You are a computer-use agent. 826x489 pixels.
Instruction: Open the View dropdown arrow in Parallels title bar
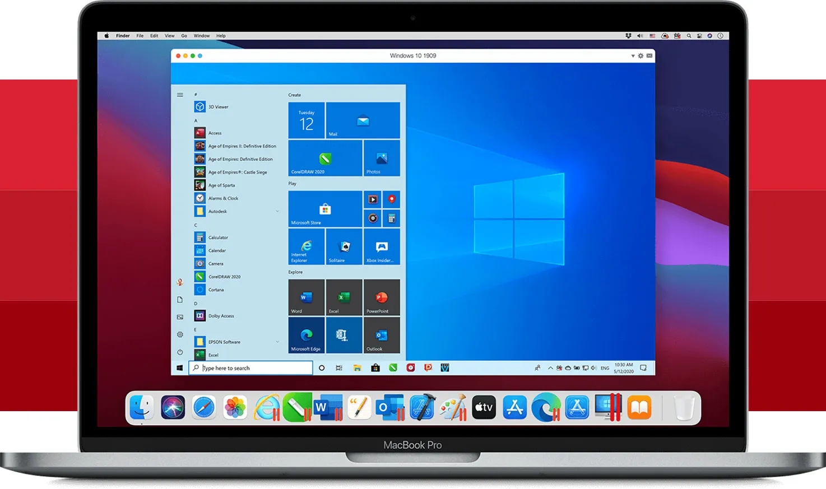[x=633, y=56]
